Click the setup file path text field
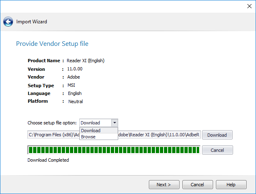 coord(159,135)
